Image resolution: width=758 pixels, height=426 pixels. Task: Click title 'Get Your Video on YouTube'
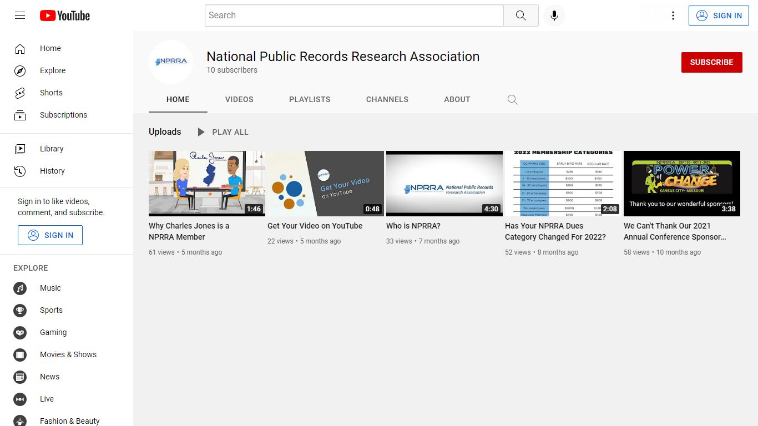[315, 226]
